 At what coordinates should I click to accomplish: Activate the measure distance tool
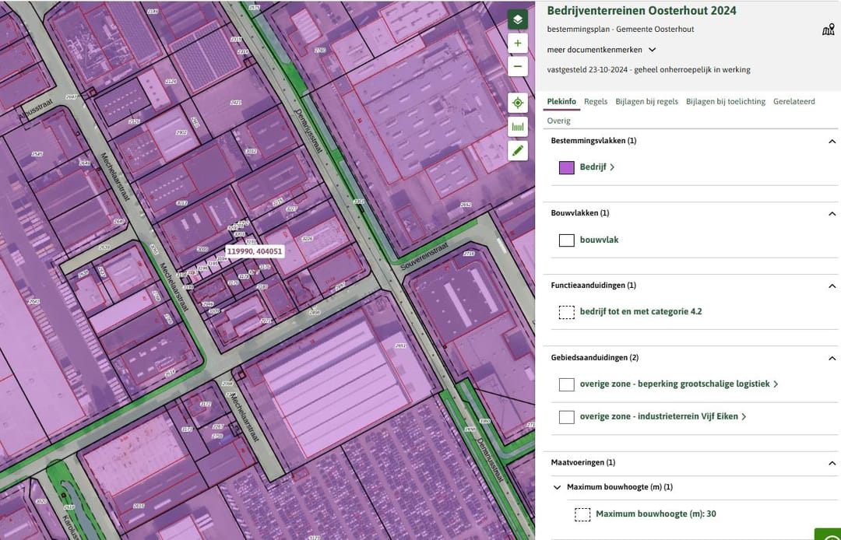point(518,126)
